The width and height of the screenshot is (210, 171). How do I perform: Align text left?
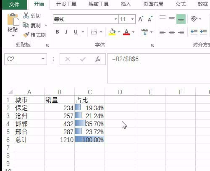[163, 32]
